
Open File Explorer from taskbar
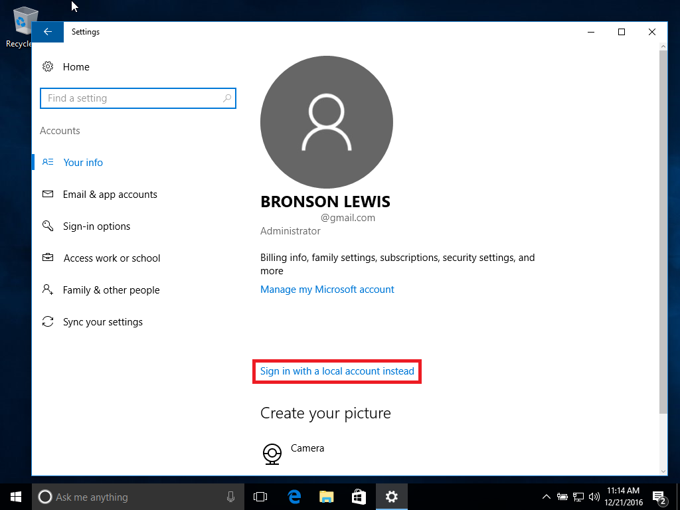tap(326, 497)
